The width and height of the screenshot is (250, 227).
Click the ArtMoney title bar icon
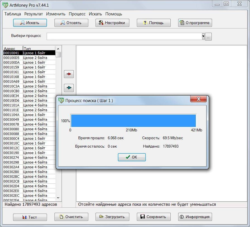[x=5, y=5]
